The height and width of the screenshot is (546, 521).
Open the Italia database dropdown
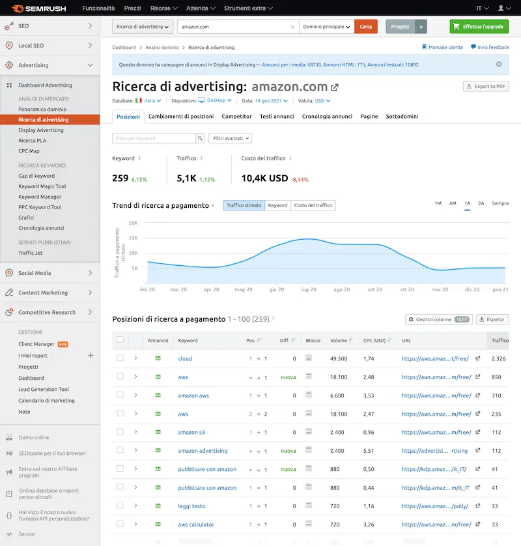152,100
